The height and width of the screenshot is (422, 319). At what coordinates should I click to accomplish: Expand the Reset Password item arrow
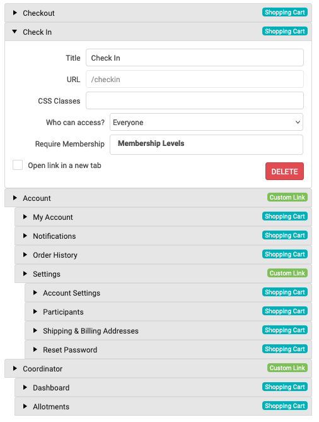[x=35, y=349]
